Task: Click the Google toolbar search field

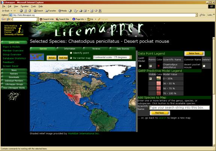Action: click(25, 19)
